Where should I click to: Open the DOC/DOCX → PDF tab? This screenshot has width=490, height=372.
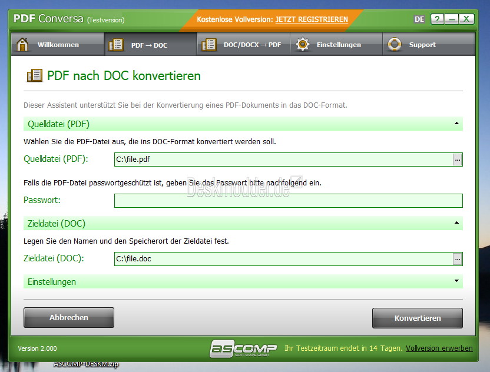(243, 44)
